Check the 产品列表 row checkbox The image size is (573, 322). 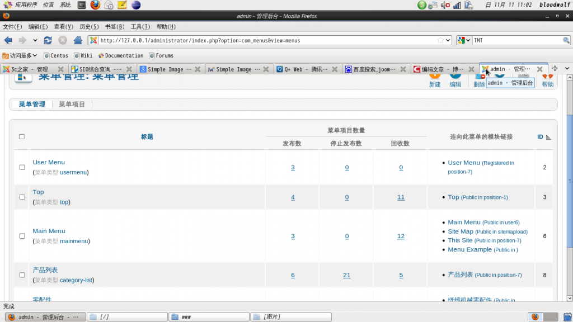[22, 275]
